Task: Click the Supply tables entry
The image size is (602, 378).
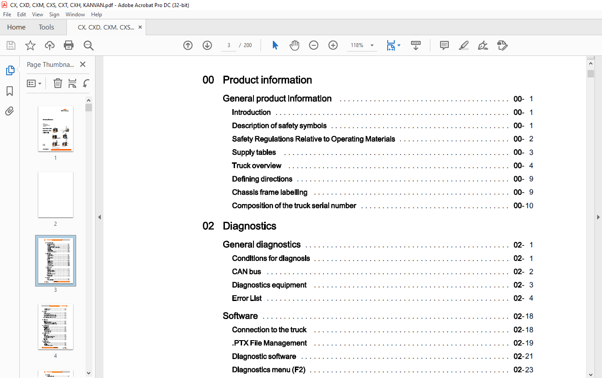Action: 254,152
